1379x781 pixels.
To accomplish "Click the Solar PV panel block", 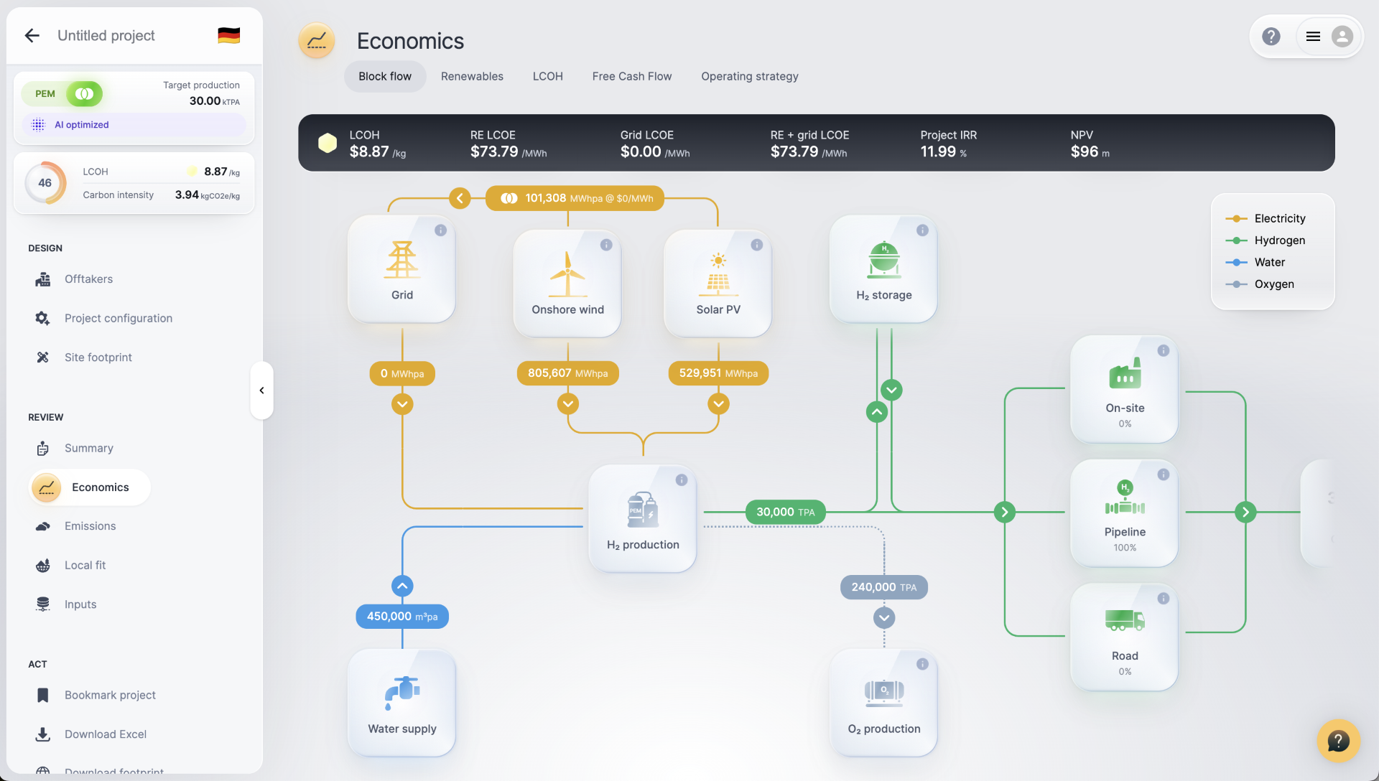I will click(x=718, y=283).
